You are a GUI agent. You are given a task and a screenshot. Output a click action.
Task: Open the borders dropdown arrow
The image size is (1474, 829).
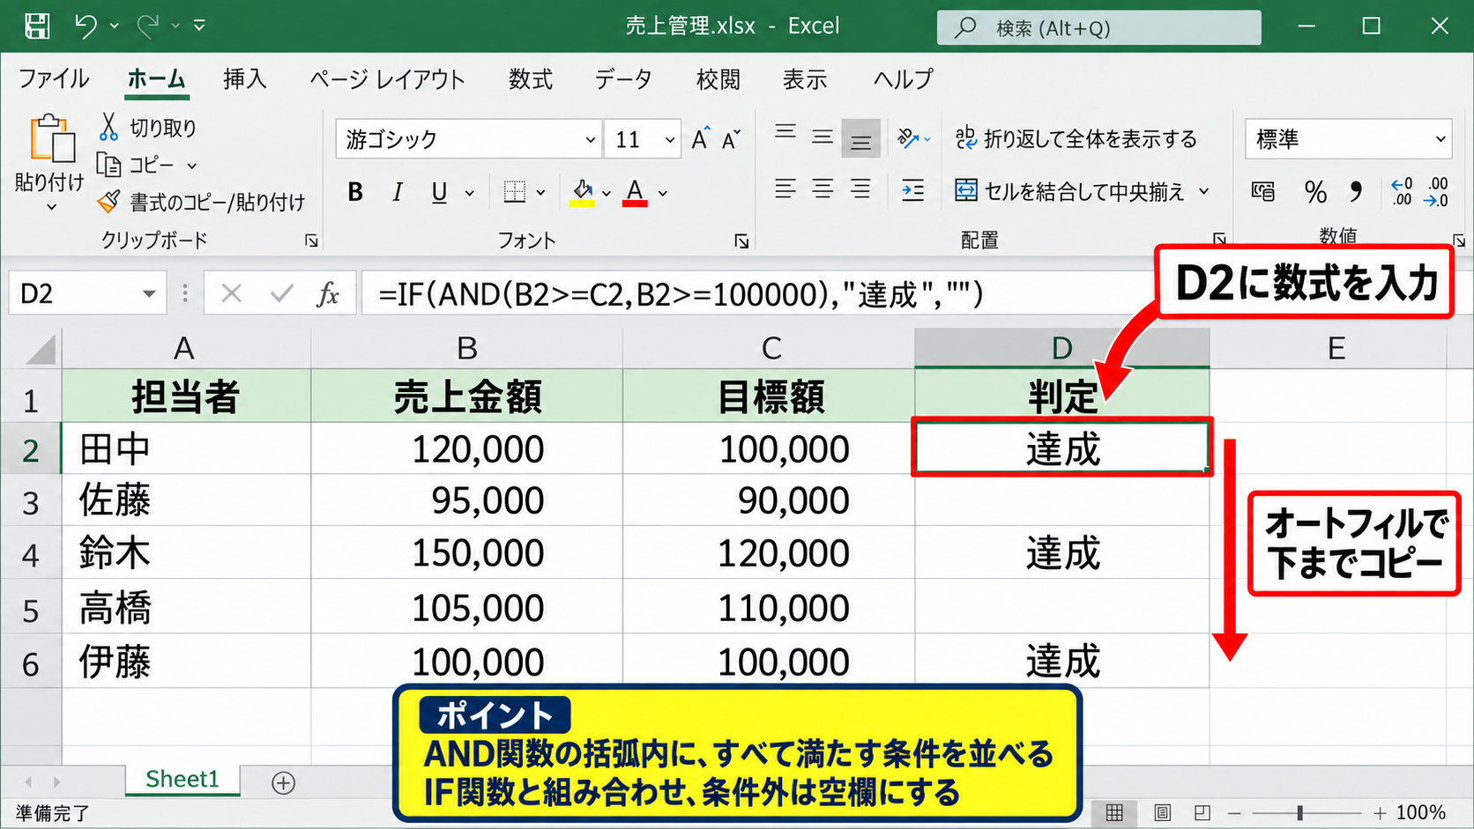pos(540,193)
